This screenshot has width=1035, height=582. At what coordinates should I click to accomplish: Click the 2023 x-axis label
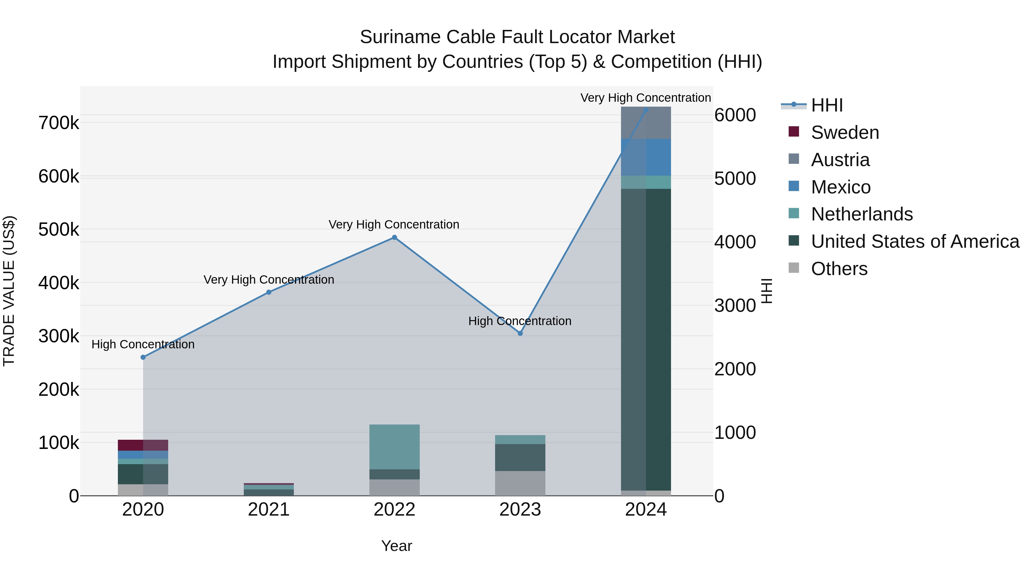[520, 510]
